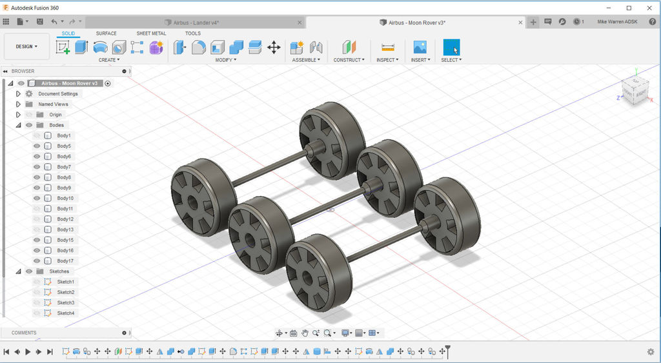Collapse the Sketches folder

tap(18, 271)
